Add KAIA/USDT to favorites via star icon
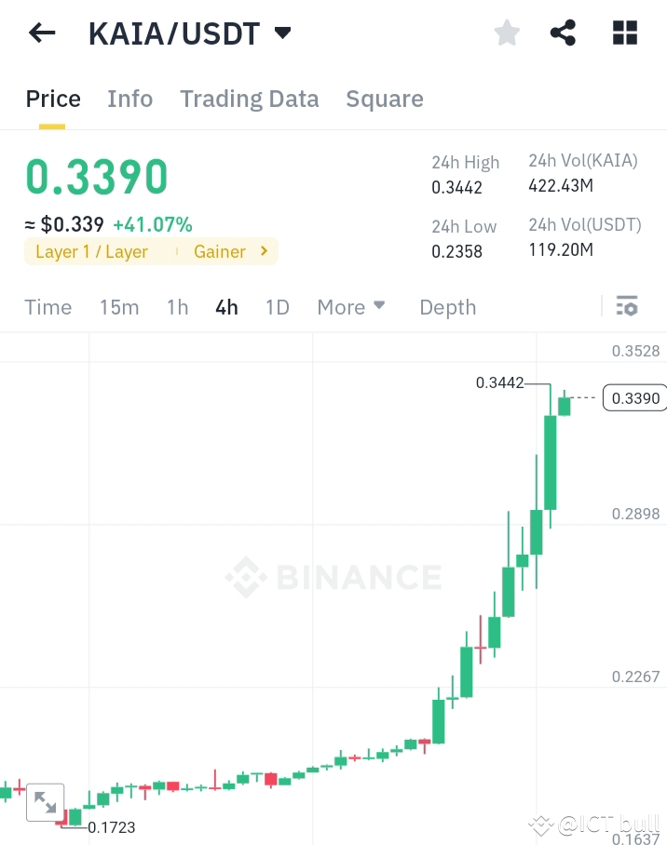667x845 pixels. [506, 33]
